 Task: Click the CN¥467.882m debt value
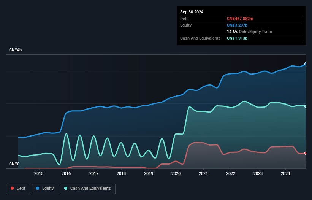240,19
